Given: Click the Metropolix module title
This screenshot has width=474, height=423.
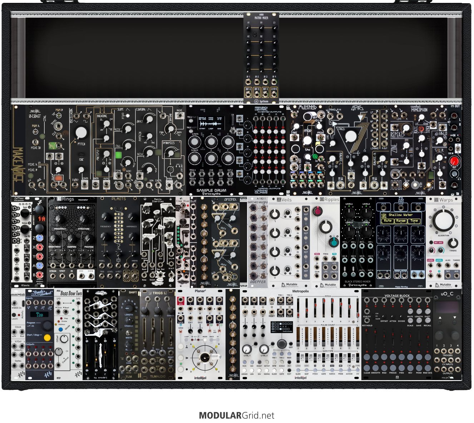Looking at the screenshot, I should (300, 292).
